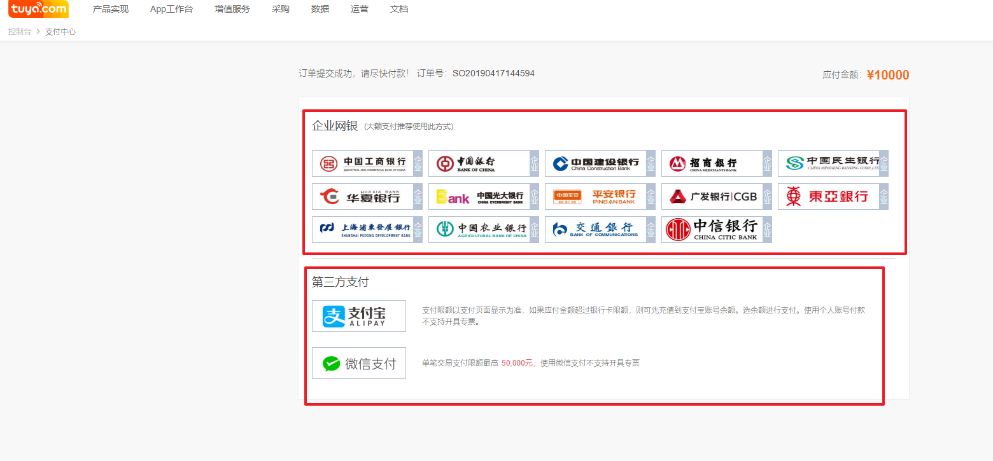Click 支付中心 breadcrumb
This screenshot has height=461, width=993.
[60, 32]
